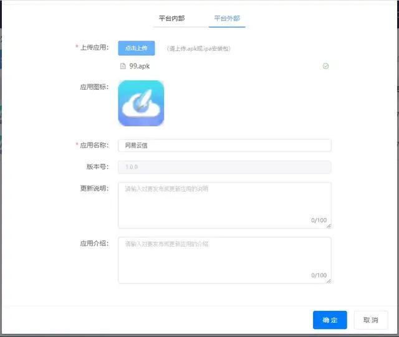The width and height of the screenshot is (399, 337).
Task: Click the 99.apk uploaded file name
Action: pos(139,66)
